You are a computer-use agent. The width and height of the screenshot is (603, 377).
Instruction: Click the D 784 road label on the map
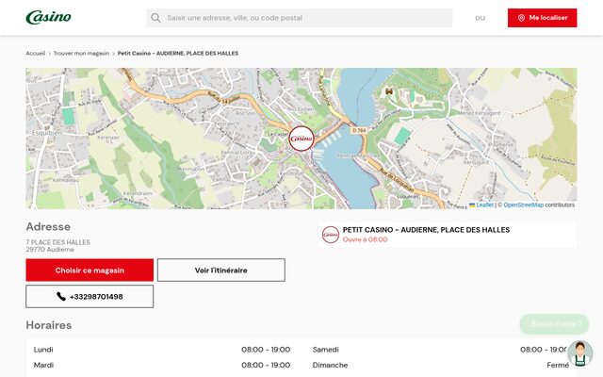(x=359, y=130)
